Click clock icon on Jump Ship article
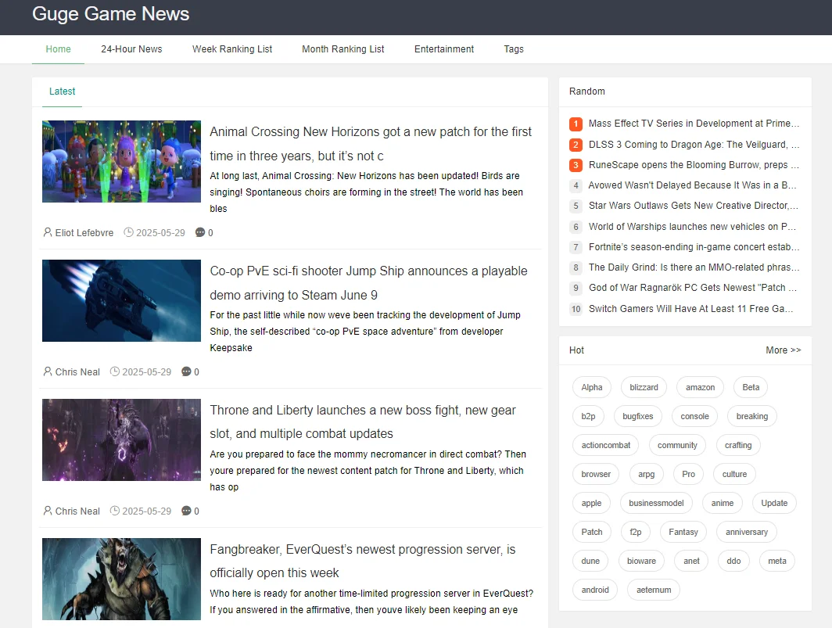This screenshot has width=832, height=628. (115, 372)
